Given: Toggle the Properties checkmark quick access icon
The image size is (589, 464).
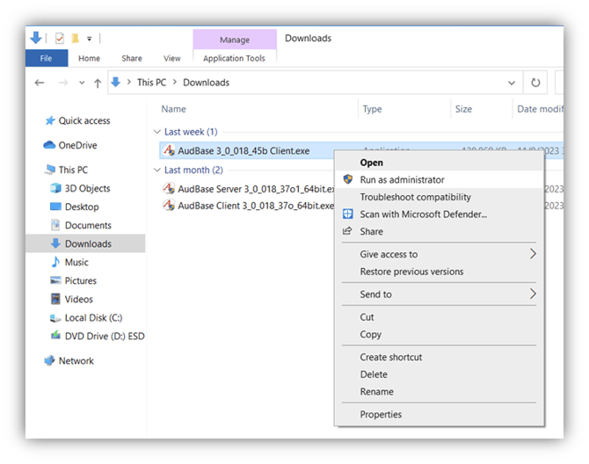Looking at the screenshot, I should coord(60,38).
